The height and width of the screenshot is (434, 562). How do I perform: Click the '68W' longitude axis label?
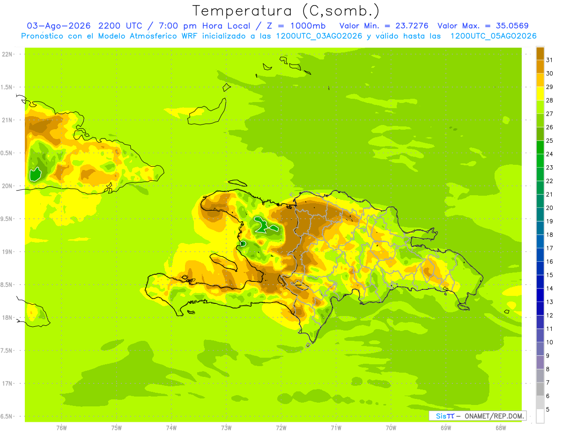pos(501,428)
